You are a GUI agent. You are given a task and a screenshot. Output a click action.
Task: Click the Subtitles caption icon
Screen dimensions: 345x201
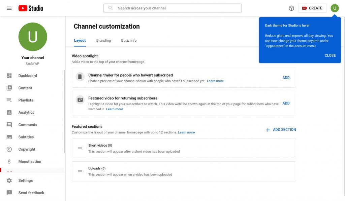coord(9,137)
